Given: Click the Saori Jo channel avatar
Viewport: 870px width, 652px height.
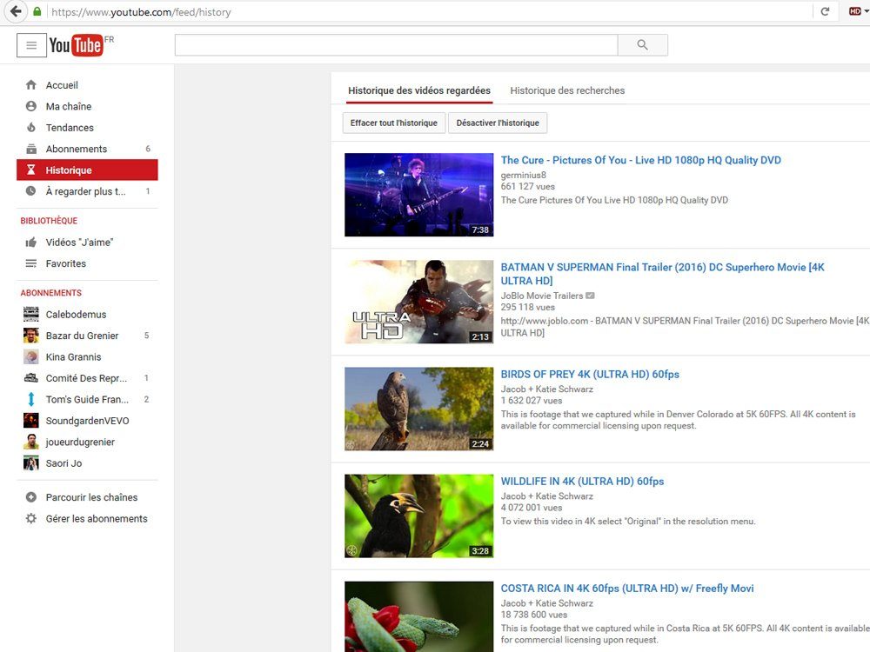Looking at the screenshot, I should [x=31, y=463].
